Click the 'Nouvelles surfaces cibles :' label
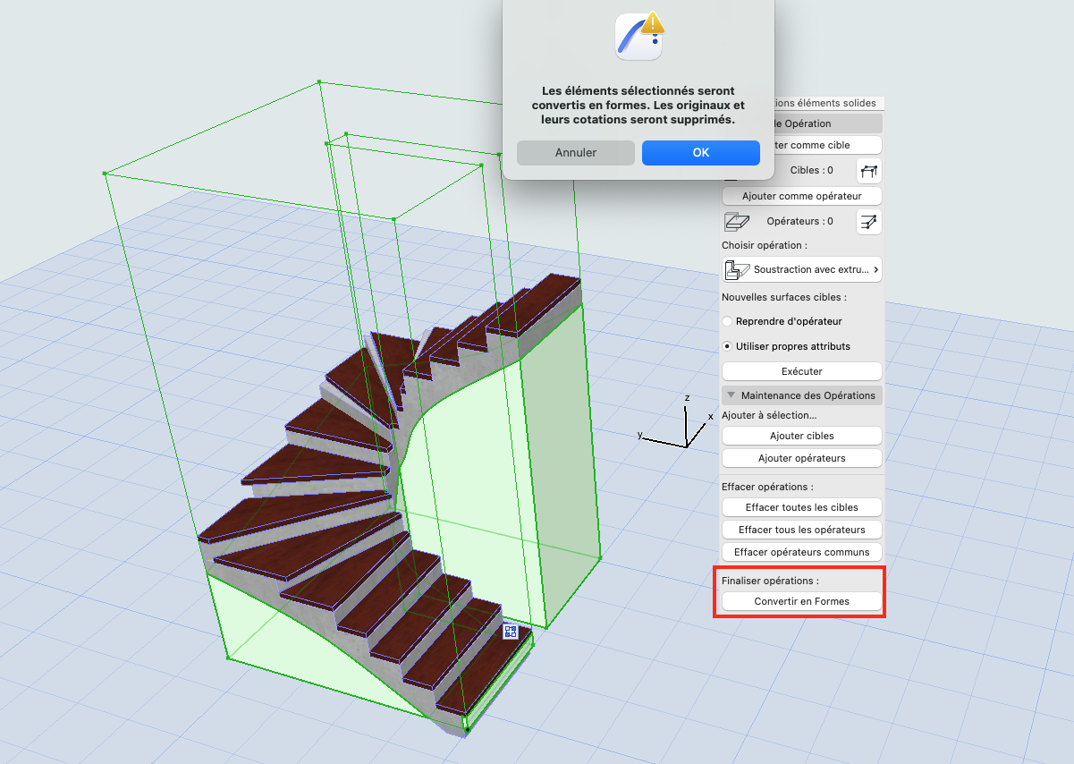1074x764 pixels. (x=784, y=297)
